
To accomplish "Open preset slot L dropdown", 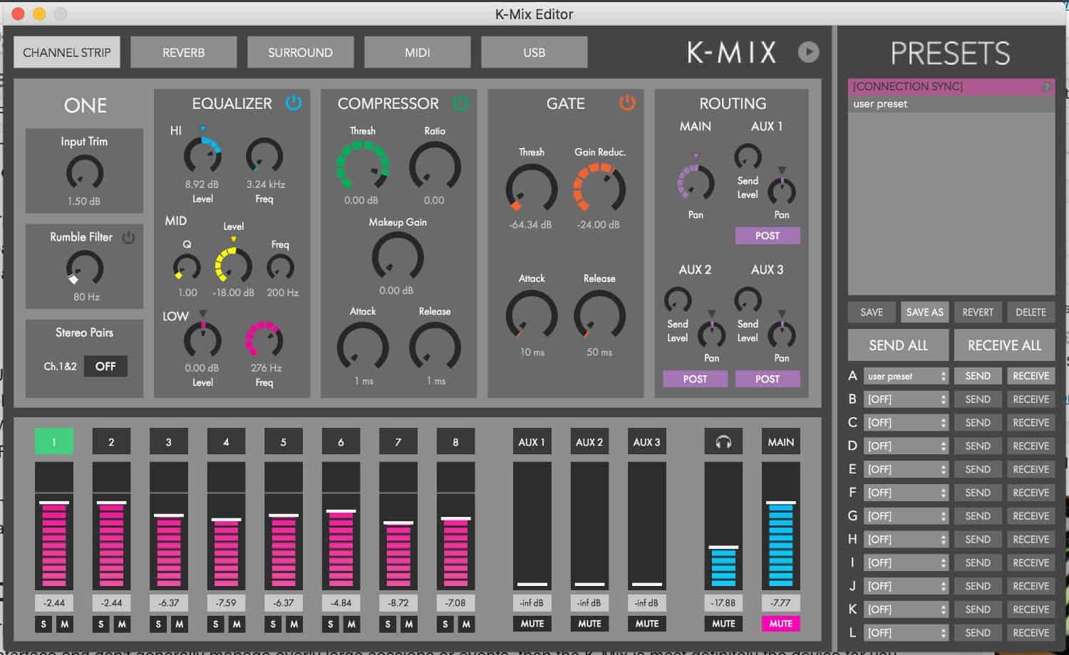I will tap(907, 632).
